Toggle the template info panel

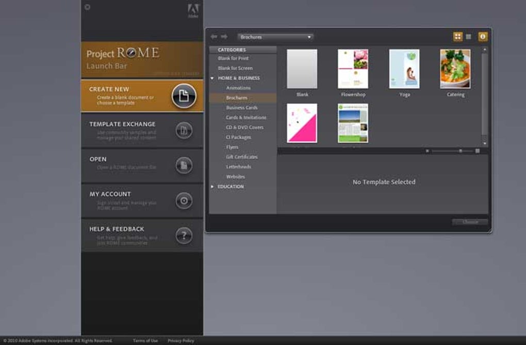(482, 37)
